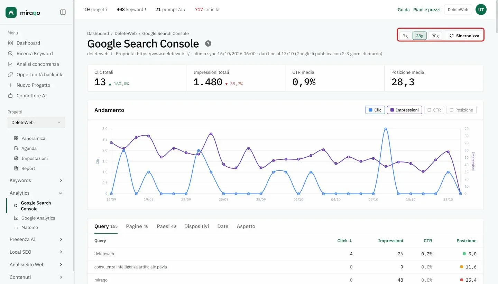Switch to the Pagine tab
Image resolution: width=498 pixels, height=284 pixels.
(137, 226)
